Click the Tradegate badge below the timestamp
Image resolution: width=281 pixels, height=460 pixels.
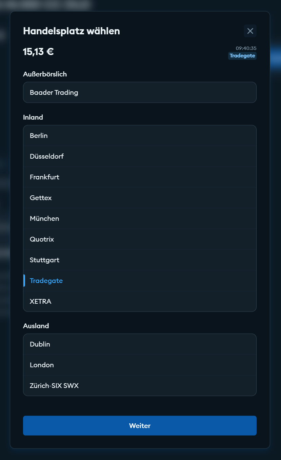pos(242,56)
